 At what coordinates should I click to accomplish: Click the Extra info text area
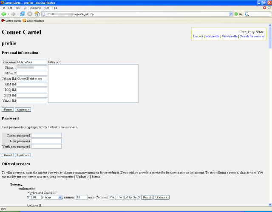[93, 83]
